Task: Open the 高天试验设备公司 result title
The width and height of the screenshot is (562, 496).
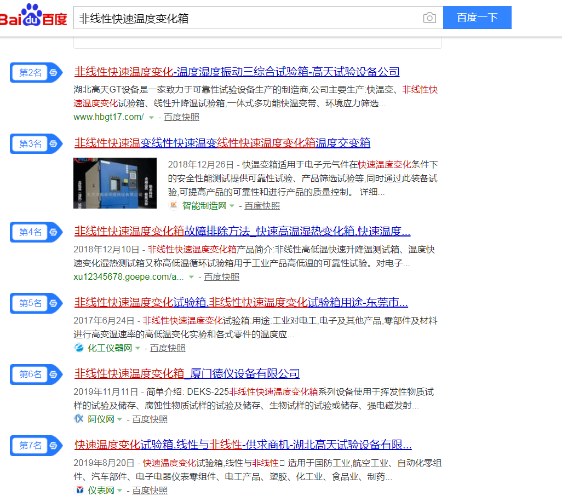Action: pos(237,72)
